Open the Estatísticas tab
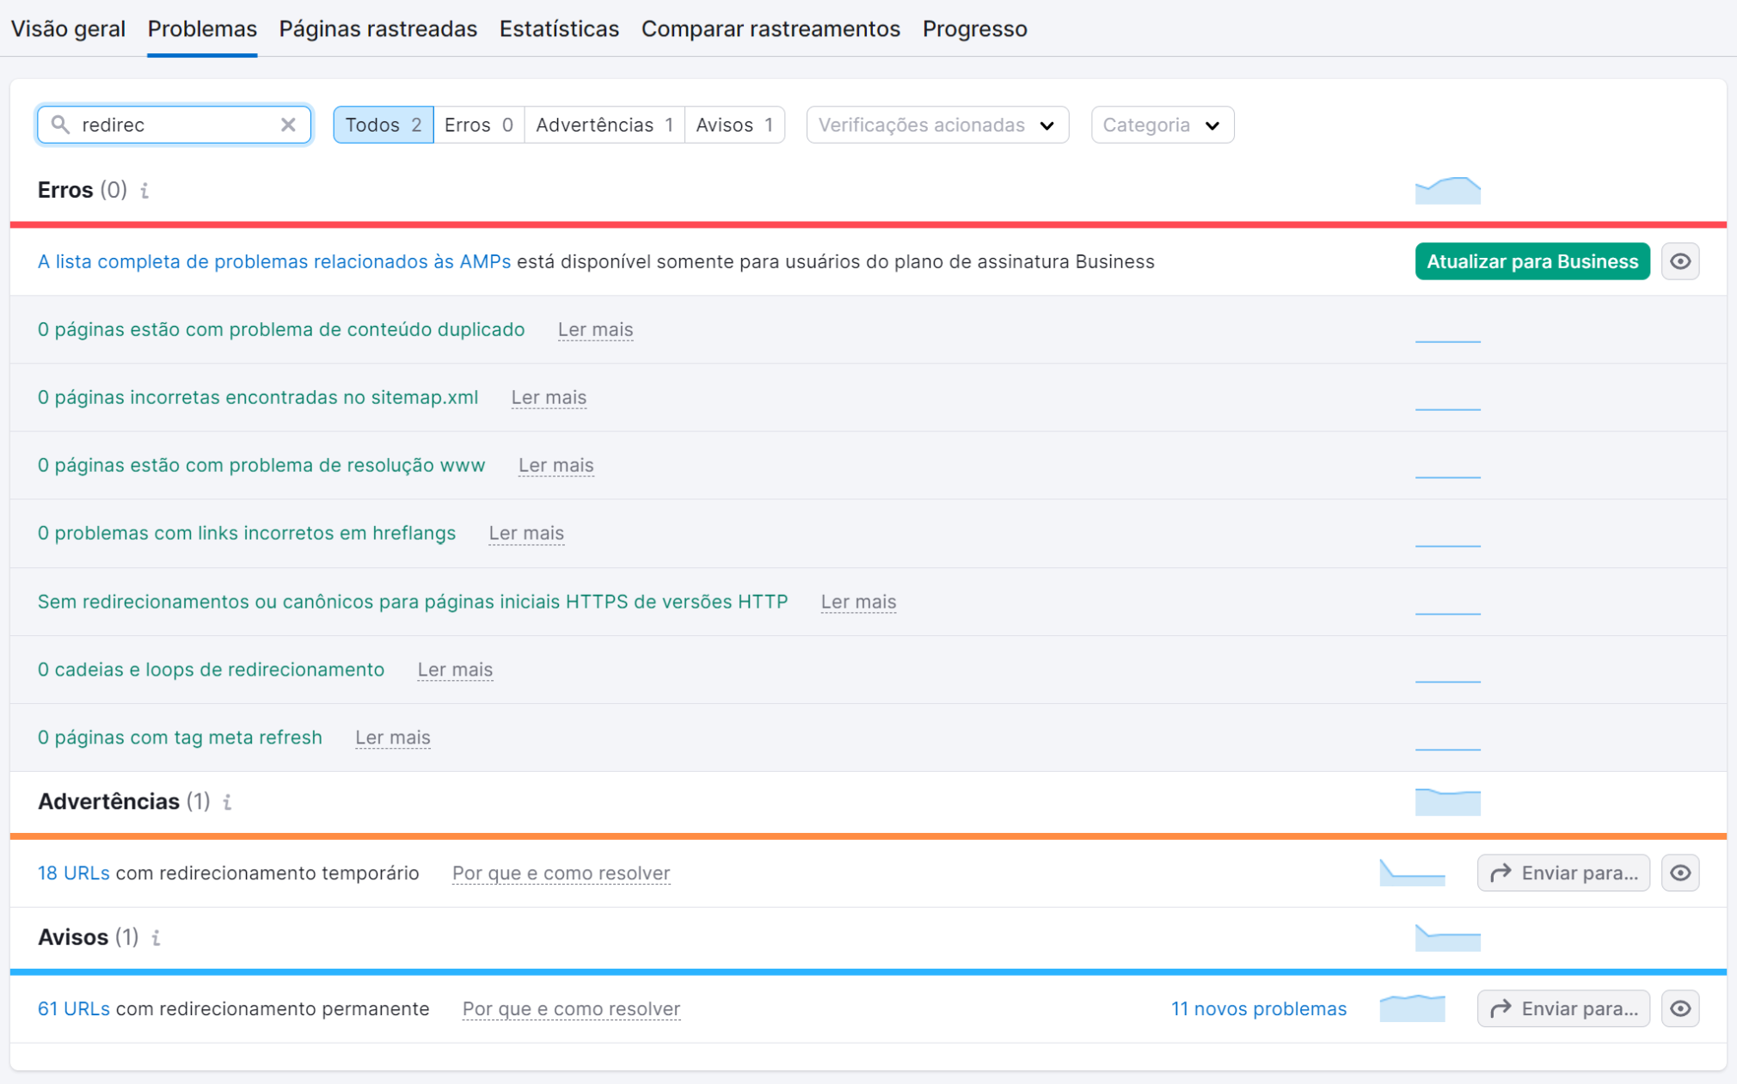Viewport: 1737px width, 1084px height. 559,29
